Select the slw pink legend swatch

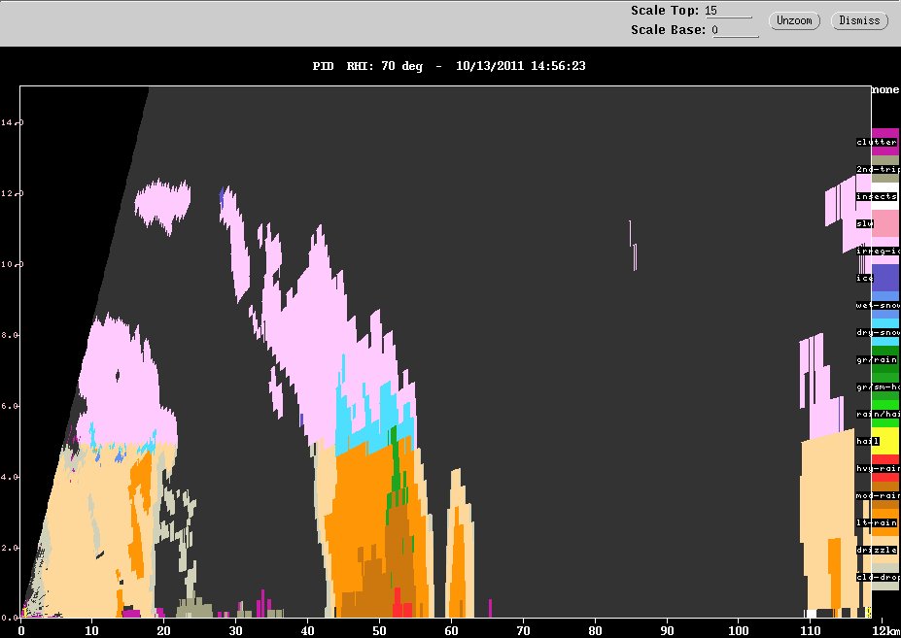[884, 223]
